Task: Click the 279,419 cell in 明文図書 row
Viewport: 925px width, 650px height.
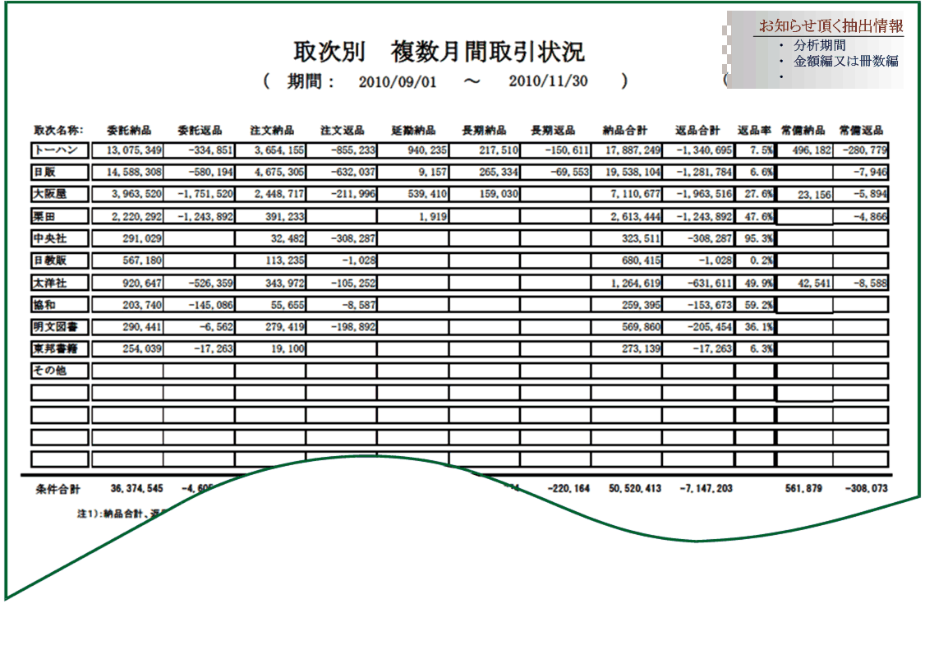Action: click(x=270, y=326)
